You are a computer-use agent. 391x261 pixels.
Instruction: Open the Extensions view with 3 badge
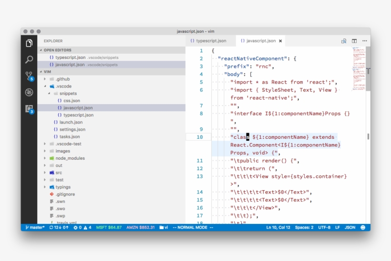point(29,109)
